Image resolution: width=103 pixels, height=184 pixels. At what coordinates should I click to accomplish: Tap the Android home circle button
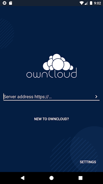click(51, 178)
